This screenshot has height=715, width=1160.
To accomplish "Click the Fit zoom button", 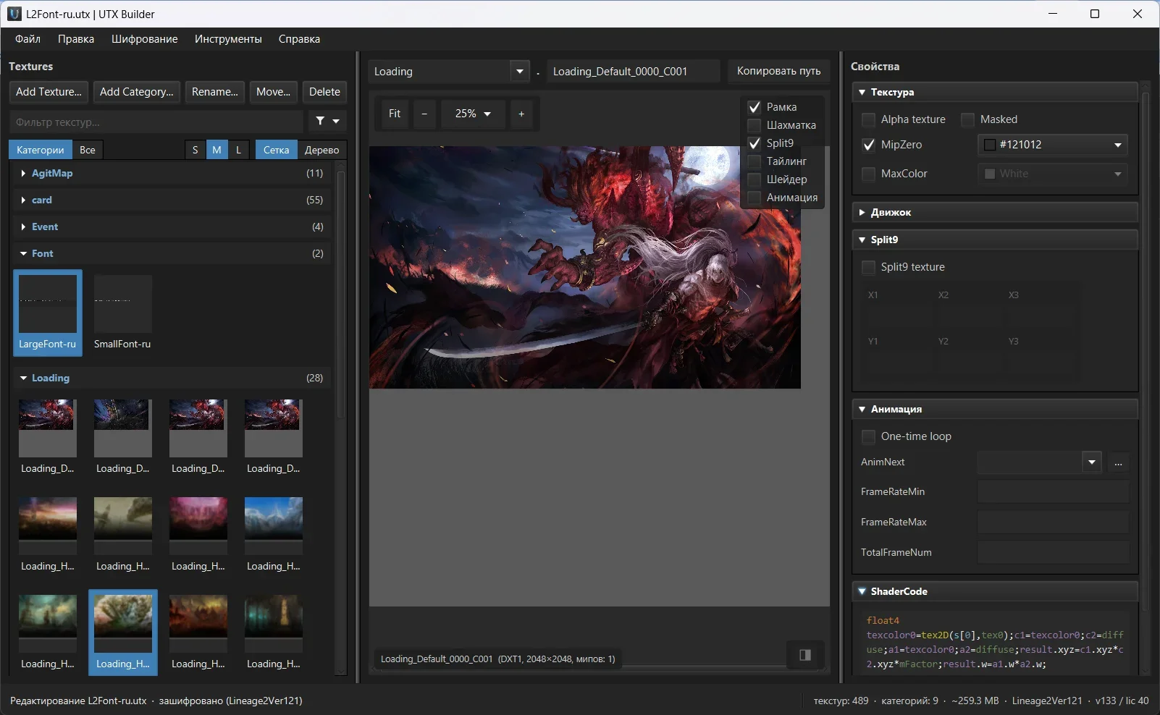I will pos(395,114).
